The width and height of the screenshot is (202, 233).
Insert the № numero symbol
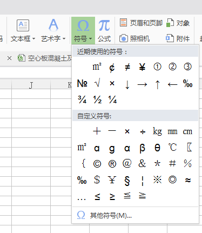click(82, 83)
